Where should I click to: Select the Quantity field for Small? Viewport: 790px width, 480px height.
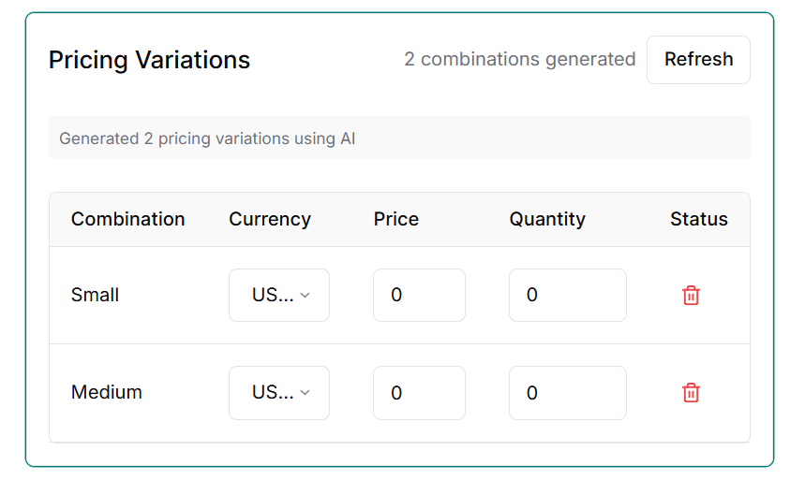coord(567,296)
